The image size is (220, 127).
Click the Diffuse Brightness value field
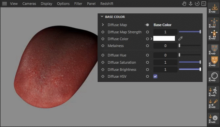coord(165,70)
